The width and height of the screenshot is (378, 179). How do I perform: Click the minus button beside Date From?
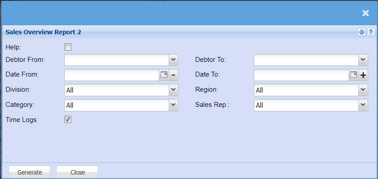(x=174, y=75)
